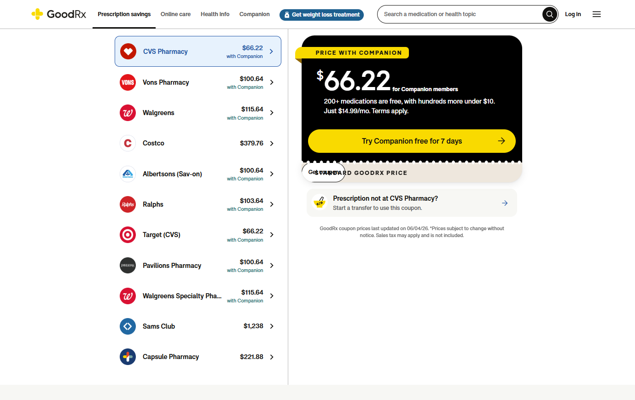Click the search magnifier icon button

[549, 14]
